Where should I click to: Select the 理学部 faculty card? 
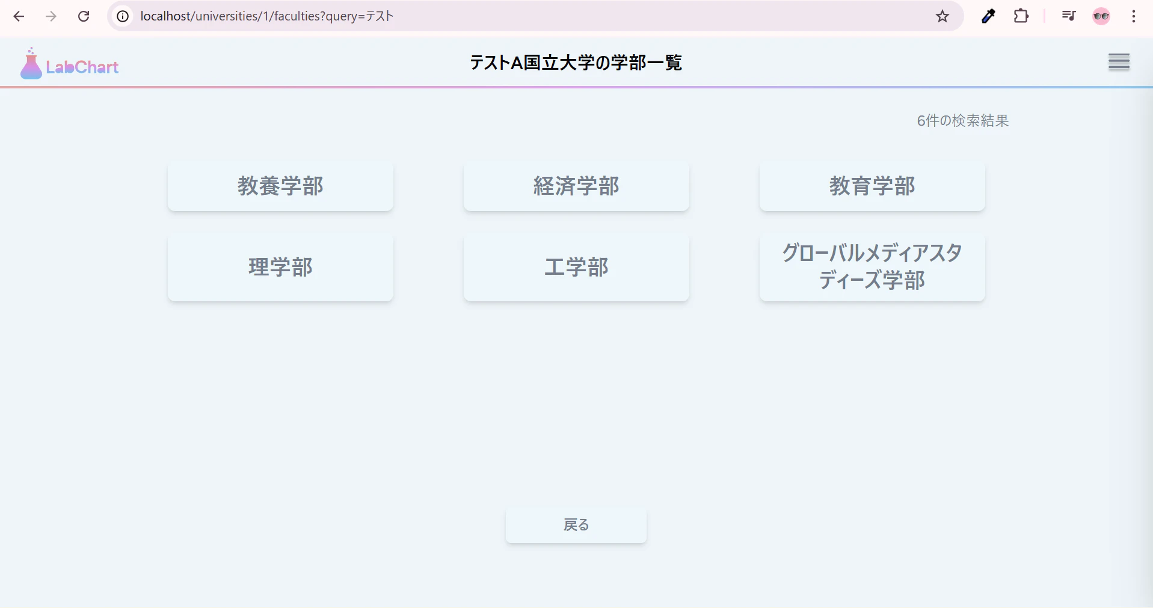(x=280, y=267)
